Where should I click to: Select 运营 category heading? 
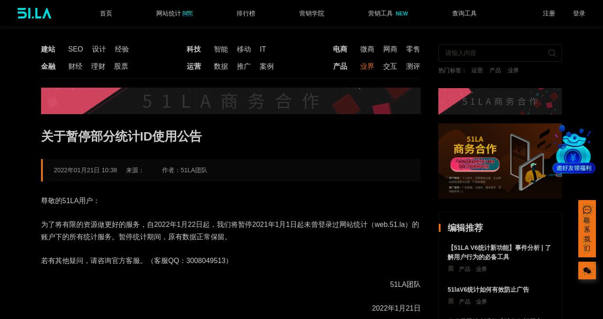[x=194, y=67]
